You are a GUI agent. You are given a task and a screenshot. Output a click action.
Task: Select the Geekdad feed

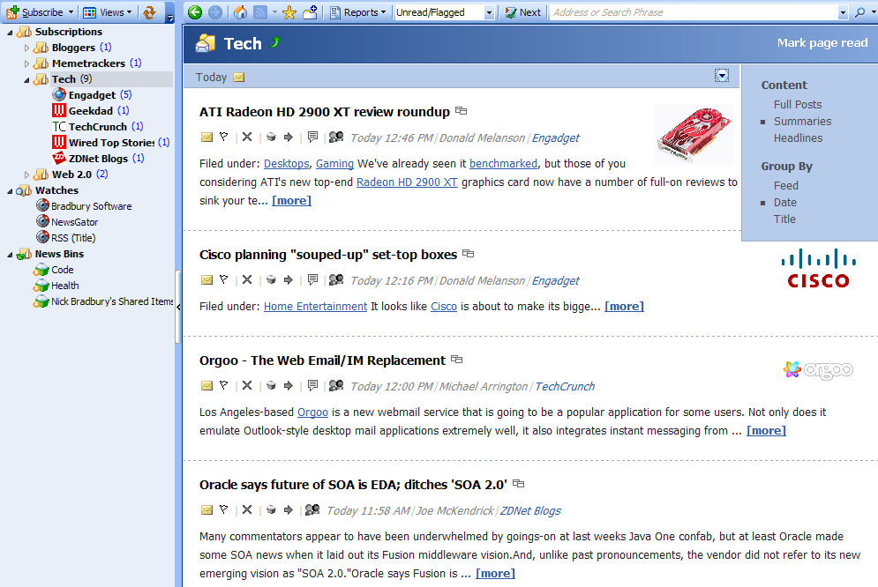pos(90,111)
